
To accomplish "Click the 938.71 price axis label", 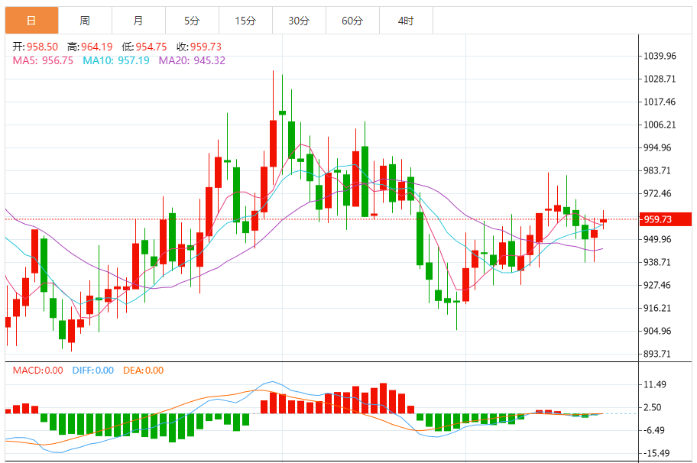I will click(x=657, y=262).
